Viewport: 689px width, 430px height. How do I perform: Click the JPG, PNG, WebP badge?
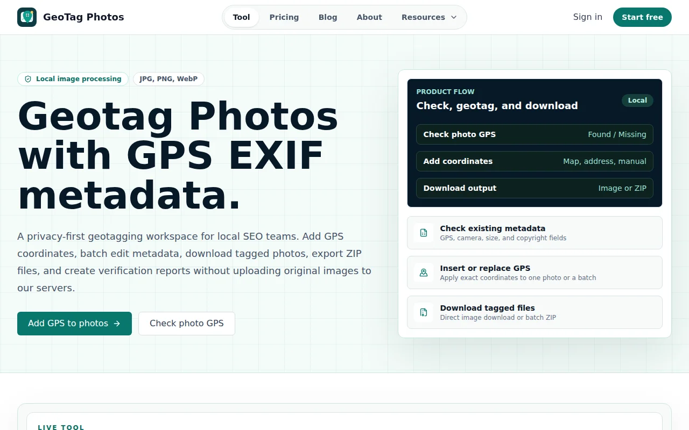(168, 79)
